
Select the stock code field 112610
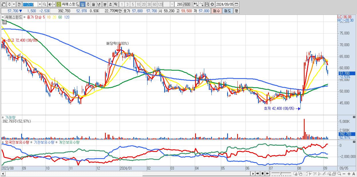30,4
